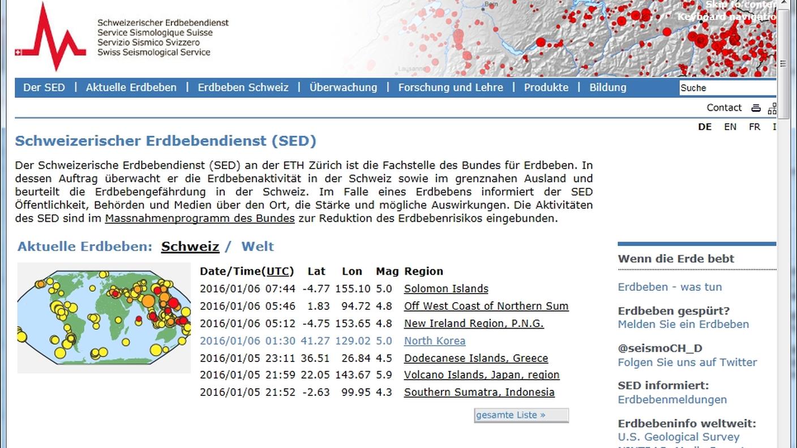Click magnitude 4.3 in Southern Sumatra row
This screenshot has width=797, height=448.
pyautogui.click(x=384, y=393)
